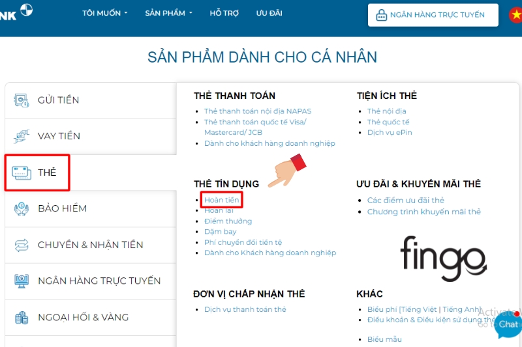Image resolution: width=522 pixels, height=347 pixels.
Task: Select the GỬI TIỀN sidebar tab
Action: (x=91, y=100)
